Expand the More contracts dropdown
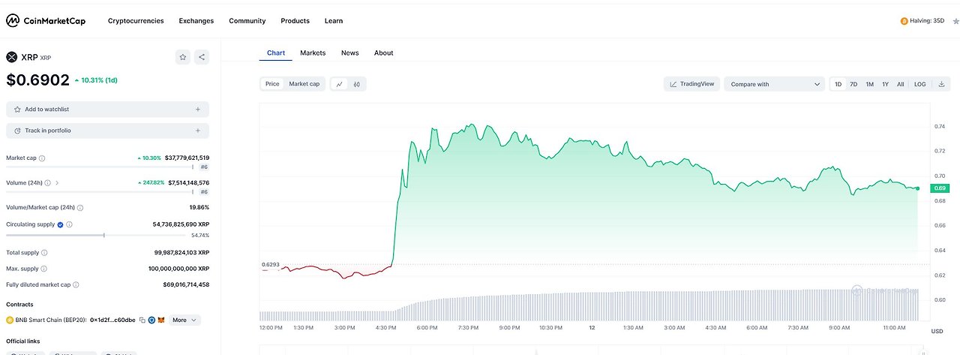This screenshot has height=355, width=960. (x=184, y=320)
